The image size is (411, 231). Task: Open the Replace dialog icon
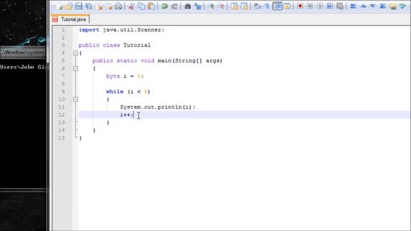(198, 6)
